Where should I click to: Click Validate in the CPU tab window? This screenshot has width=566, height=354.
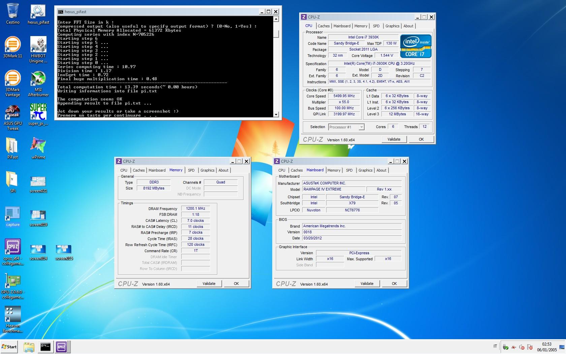(x=394, y=139)
